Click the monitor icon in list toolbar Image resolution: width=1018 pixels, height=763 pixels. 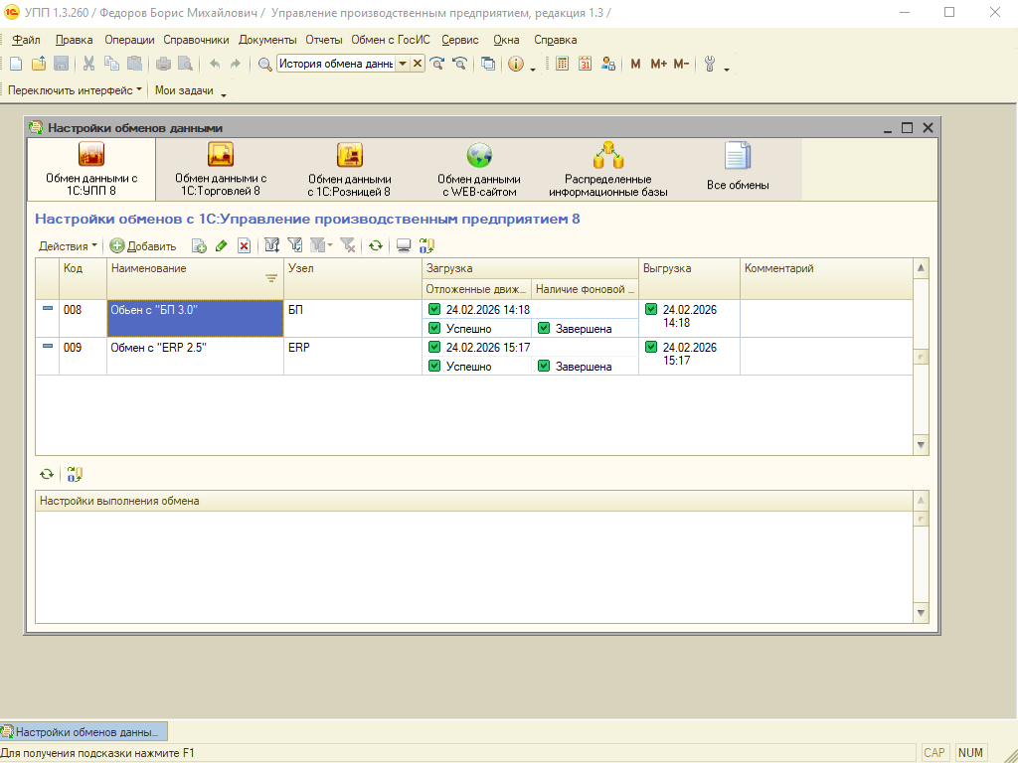coord(404,246)
